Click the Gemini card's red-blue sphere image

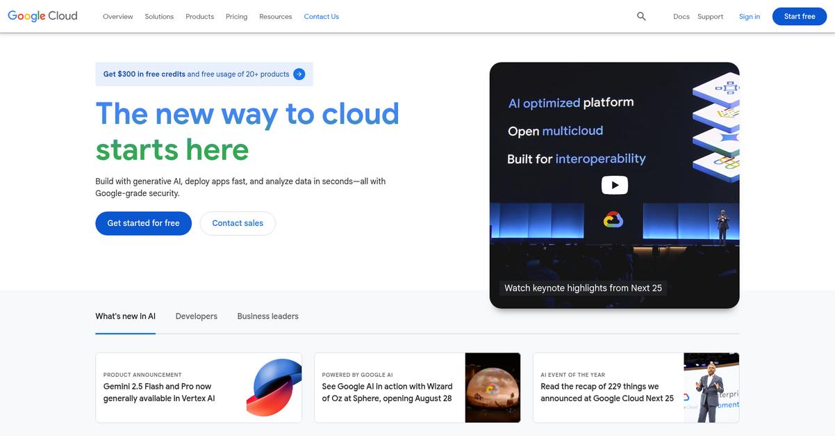pyautogui.click(x=274, y=388)
